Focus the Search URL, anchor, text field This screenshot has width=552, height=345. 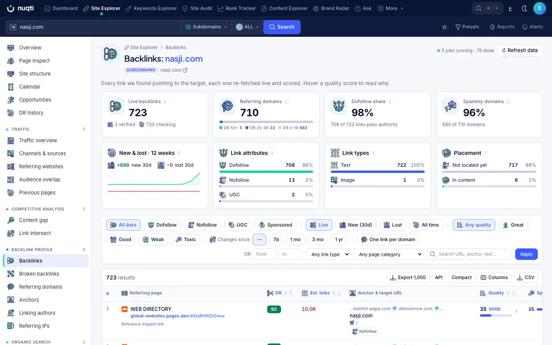[x=469, y=254]
